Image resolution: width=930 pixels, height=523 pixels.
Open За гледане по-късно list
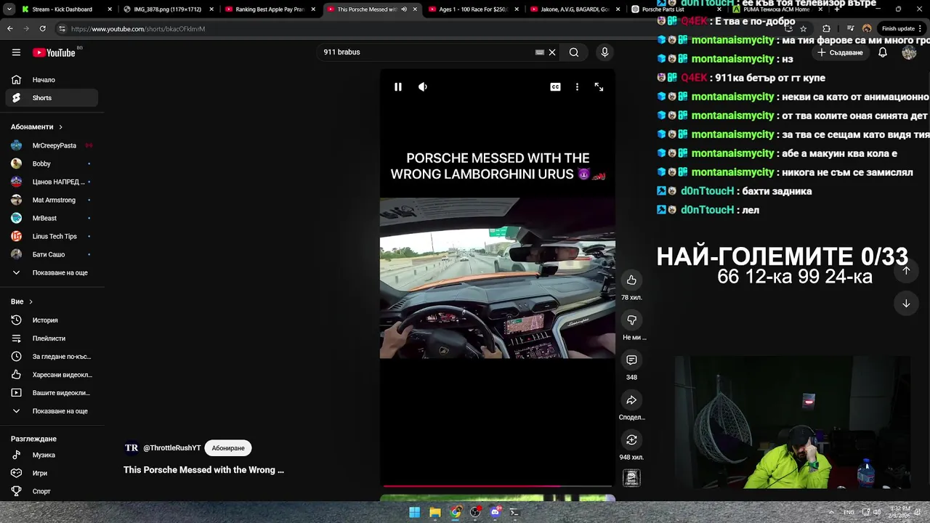coord(51,357)
